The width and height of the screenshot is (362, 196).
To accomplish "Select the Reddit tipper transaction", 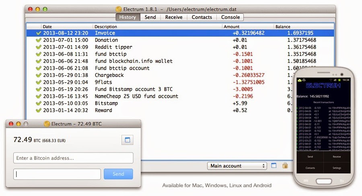I will [x=180, y=47].
